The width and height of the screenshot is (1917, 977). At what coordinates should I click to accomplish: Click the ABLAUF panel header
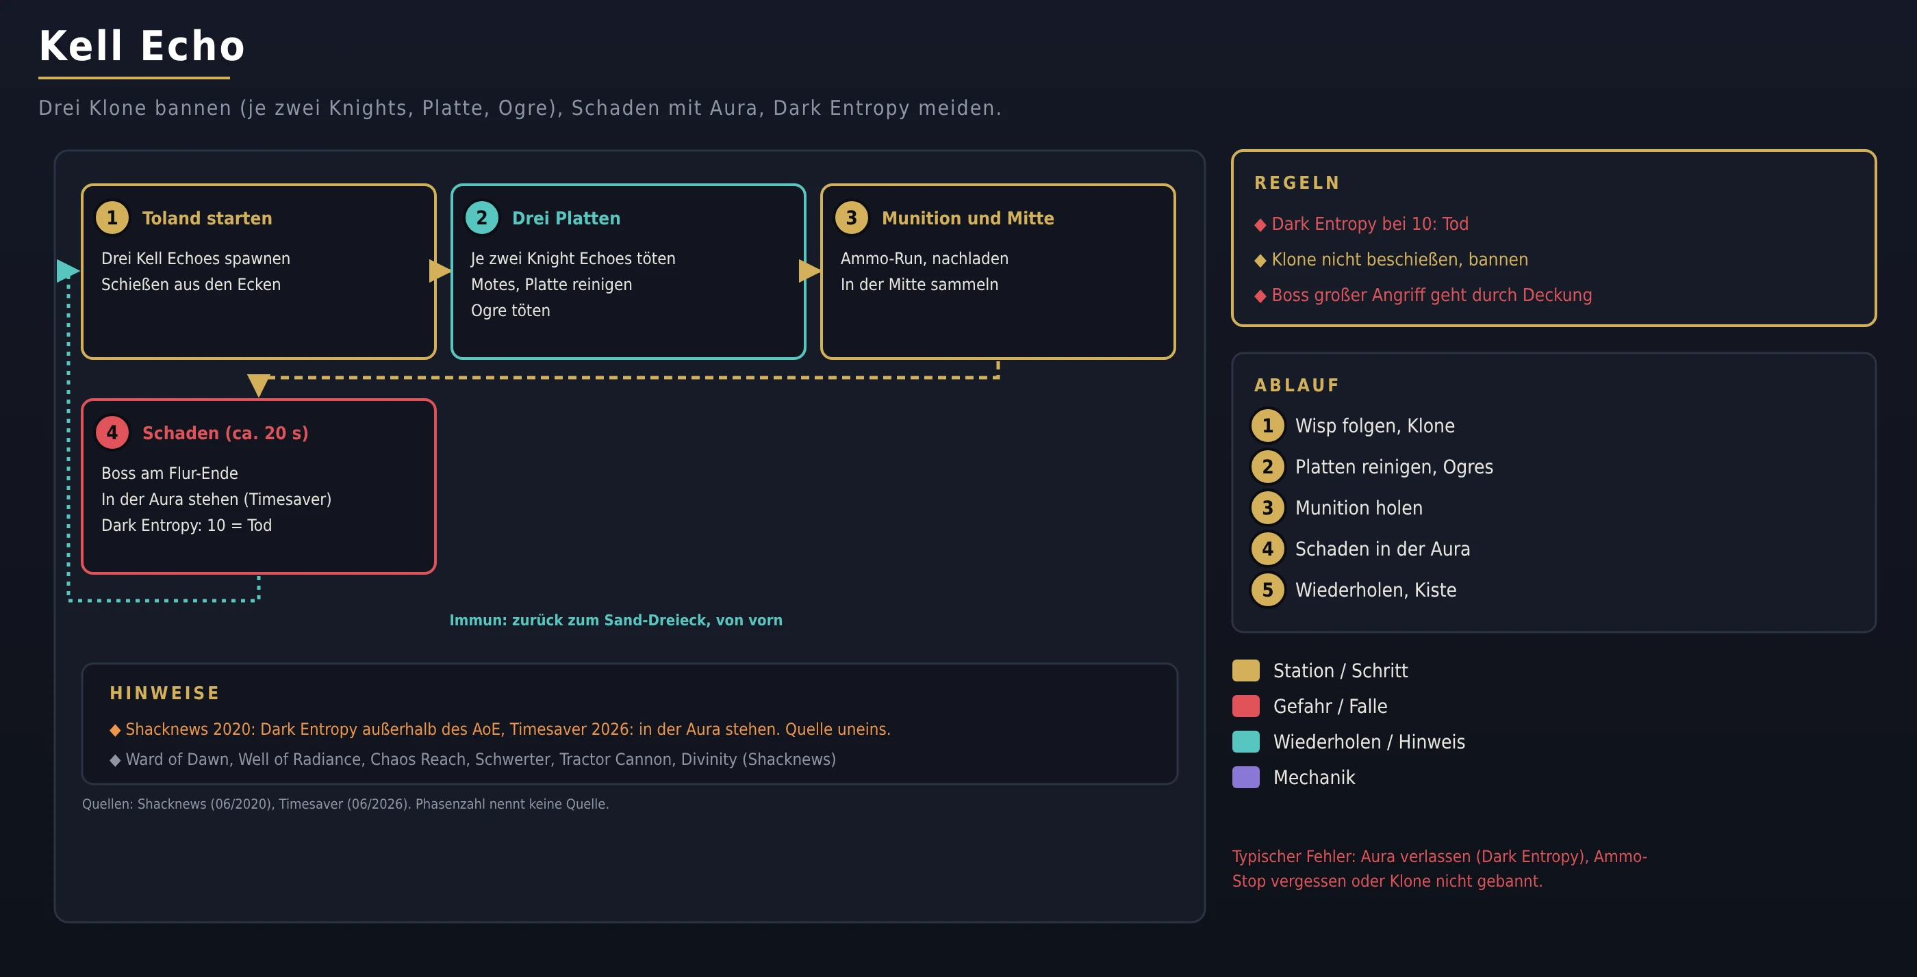tap(1296, 385)
